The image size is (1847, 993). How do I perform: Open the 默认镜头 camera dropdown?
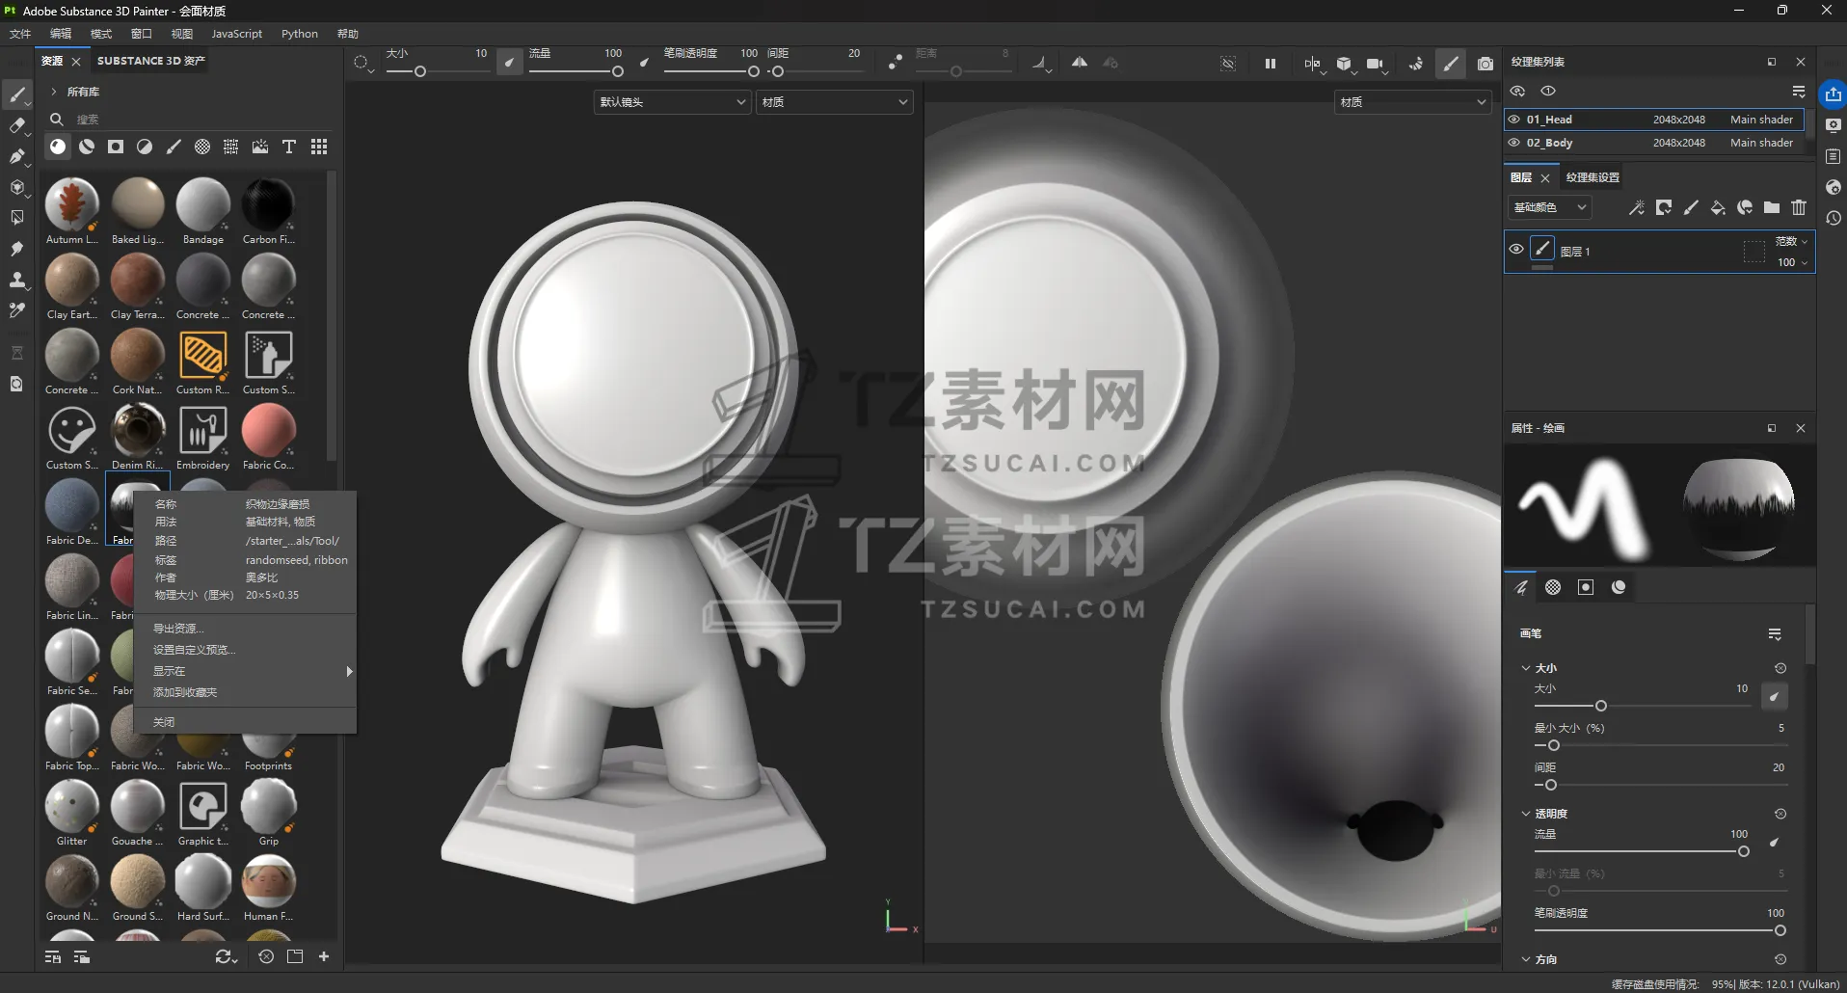pyautogui.click(x=672, y=102)
